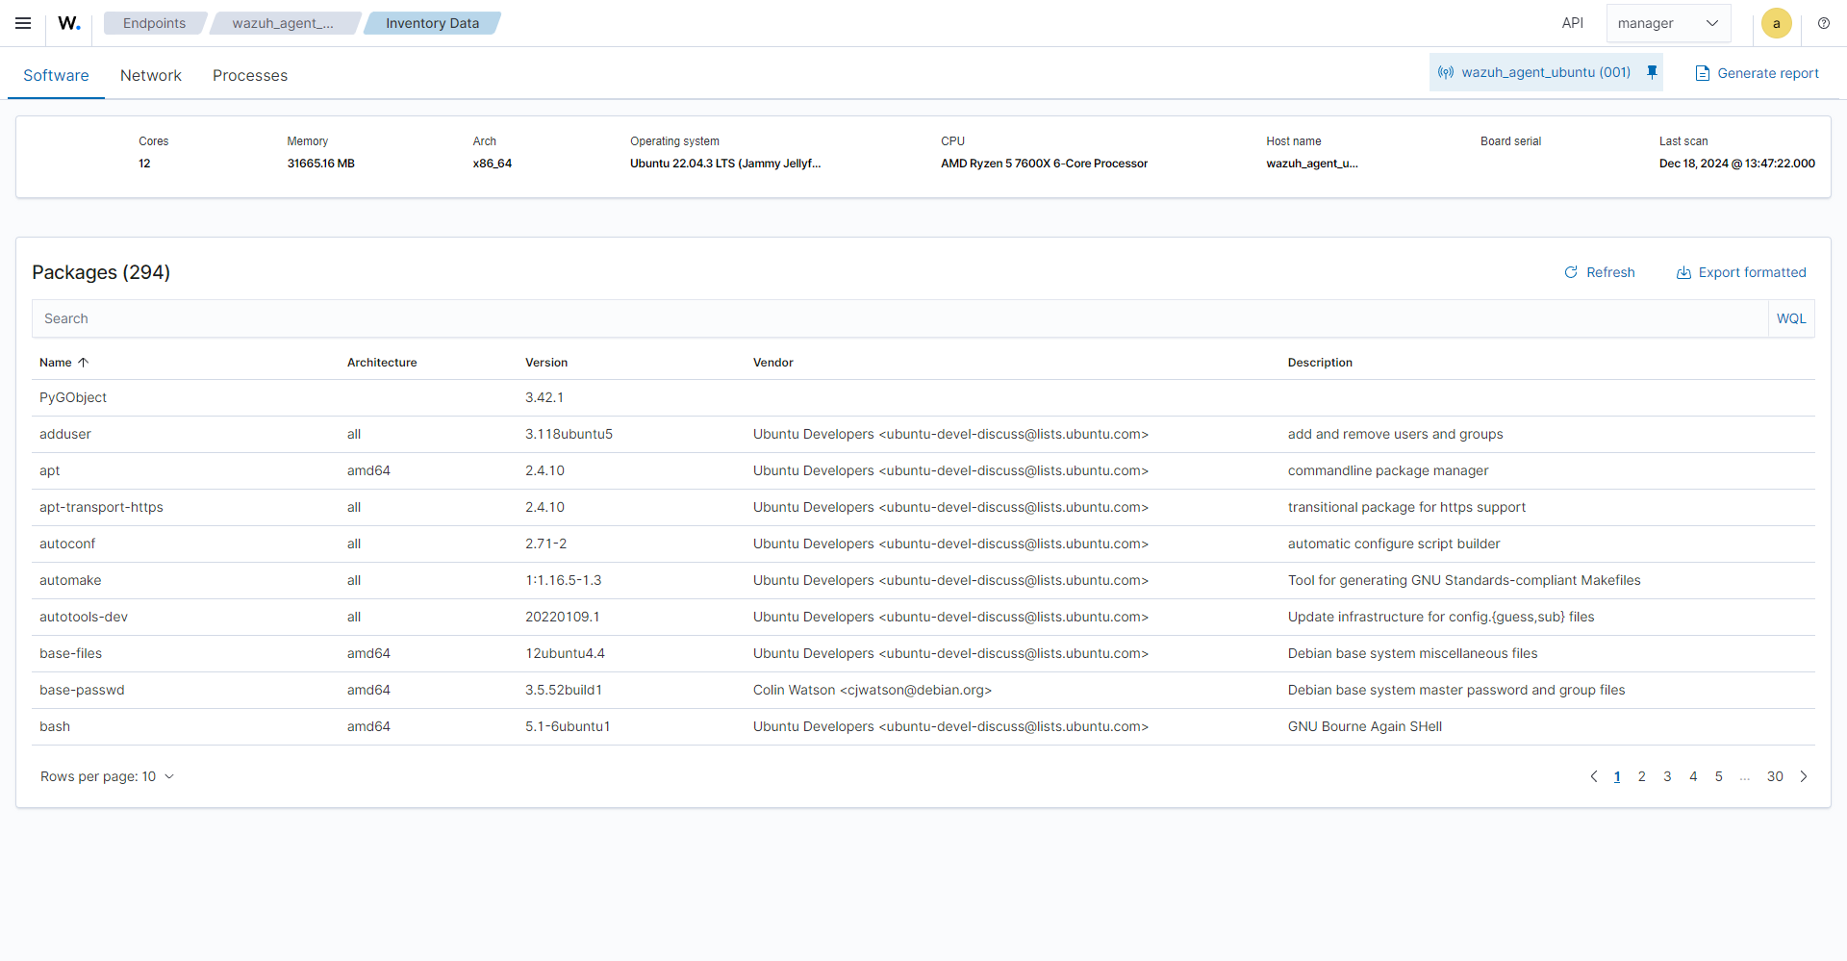Open Rows per page dropdown
Screen dimensions: 1847x961
click(x=107, y=776)
